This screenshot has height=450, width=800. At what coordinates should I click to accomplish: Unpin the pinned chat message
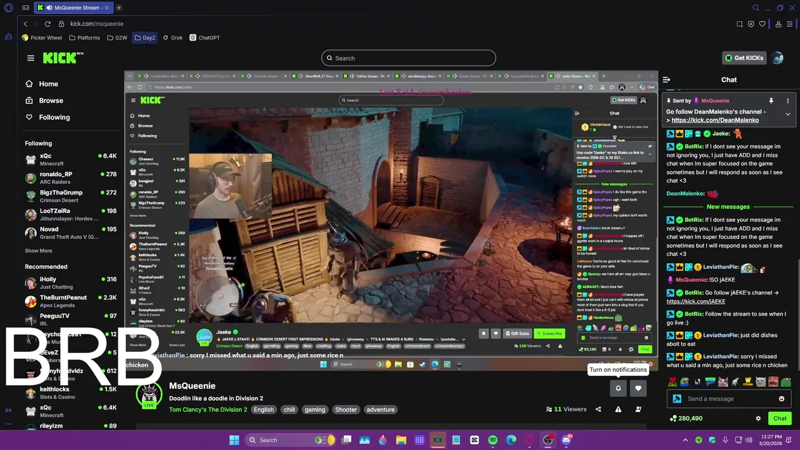771,101
